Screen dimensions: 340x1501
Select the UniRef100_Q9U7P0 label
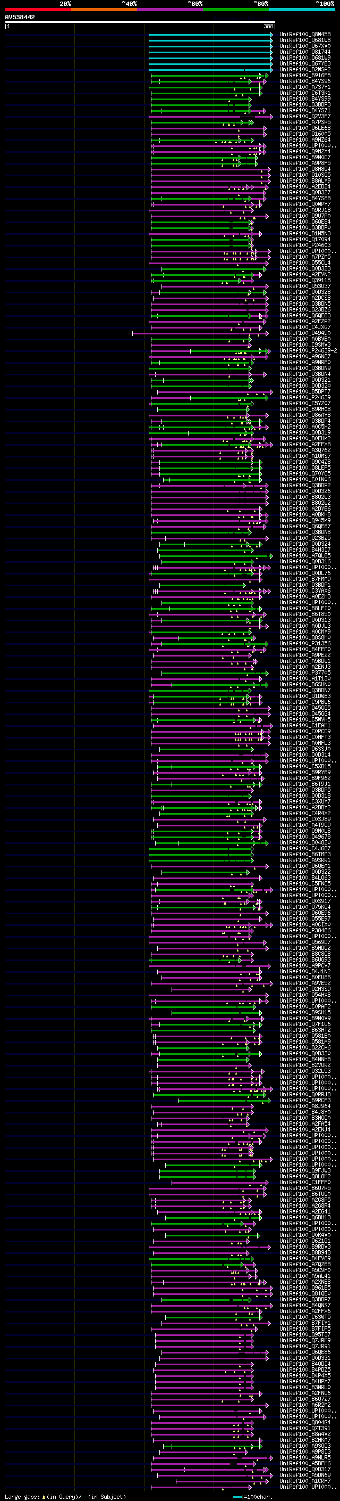coord(305,216)
